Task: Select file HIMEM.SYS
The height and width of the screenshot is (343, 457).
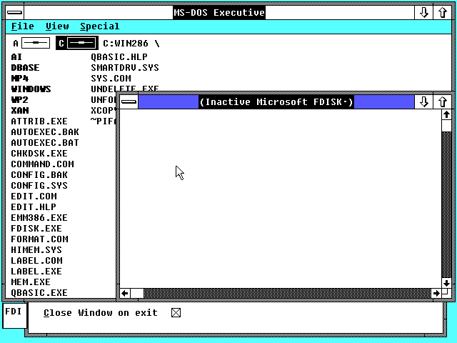Action: [36, 250]
